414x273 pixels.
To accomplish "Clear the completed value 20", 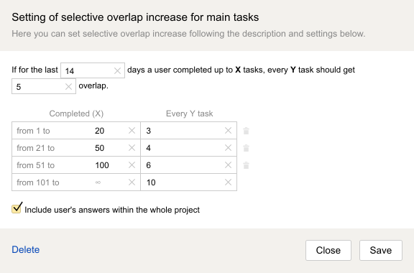I will coord(132,131).
